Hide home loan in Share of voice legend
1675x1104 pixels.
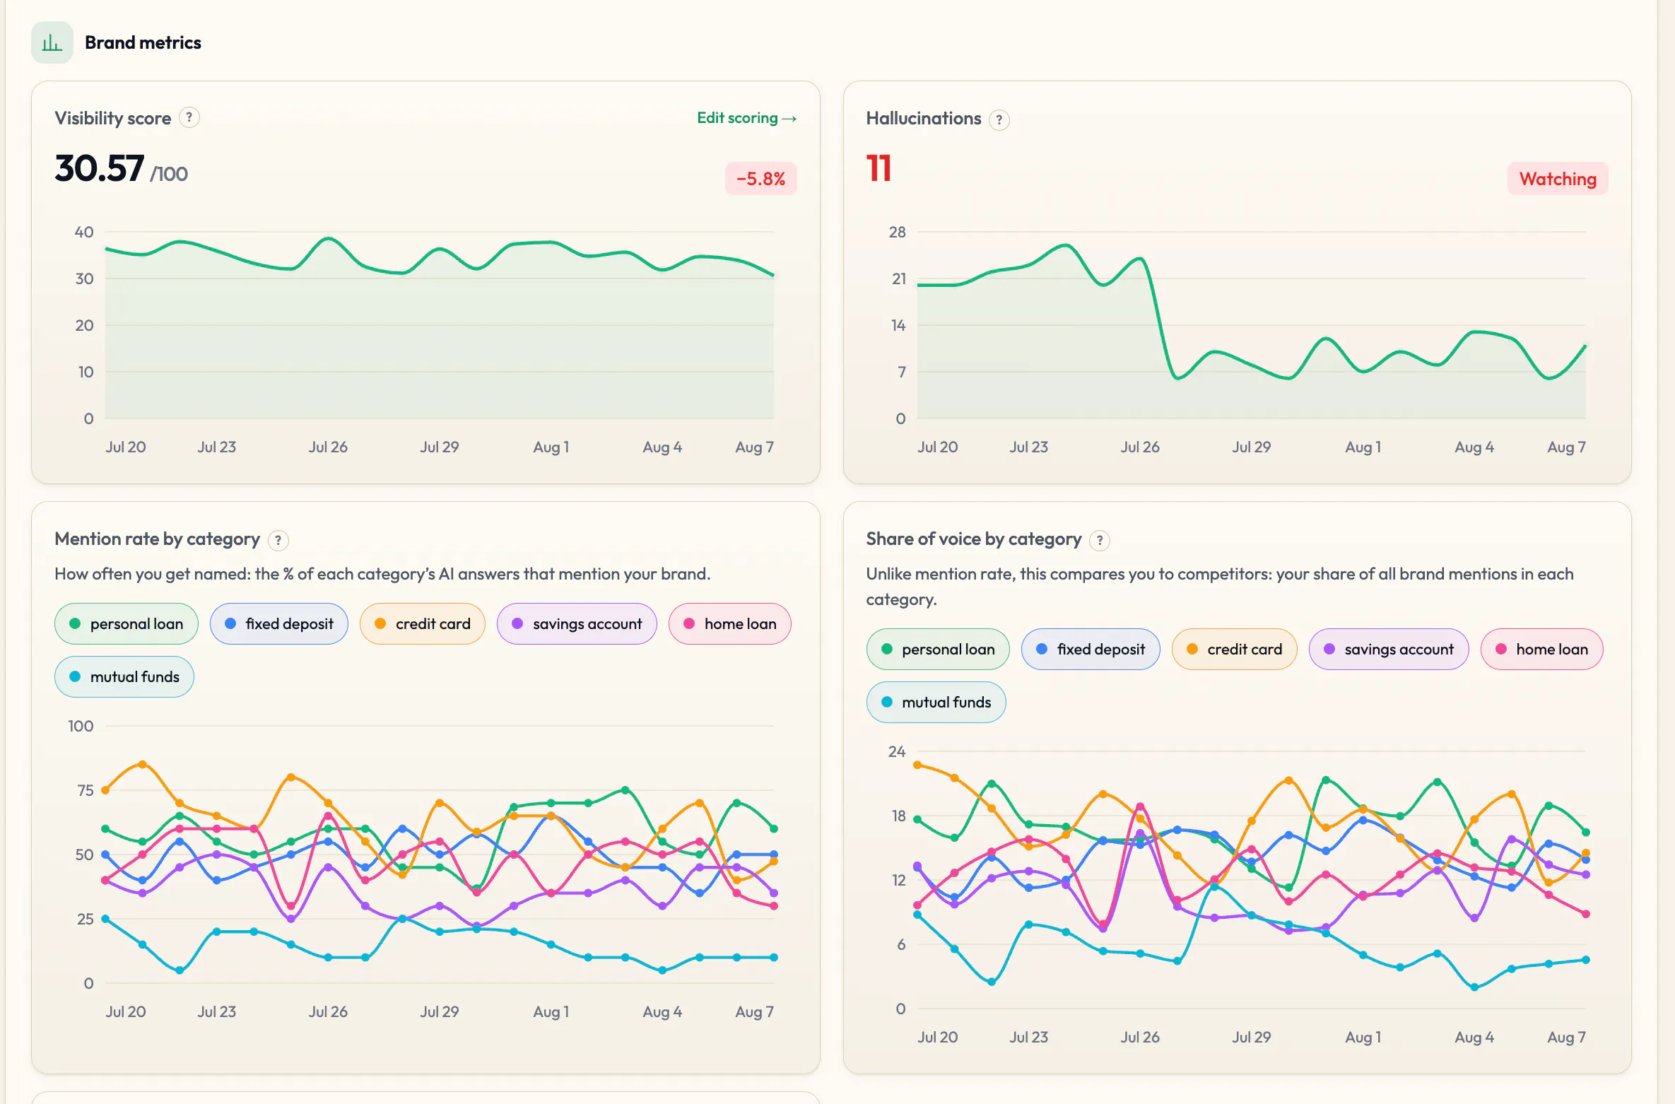point(1542,649)
